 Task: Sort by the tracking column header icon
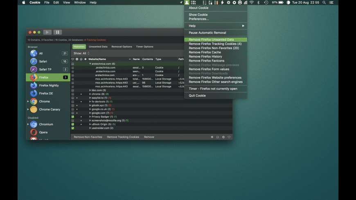[81, 59]
